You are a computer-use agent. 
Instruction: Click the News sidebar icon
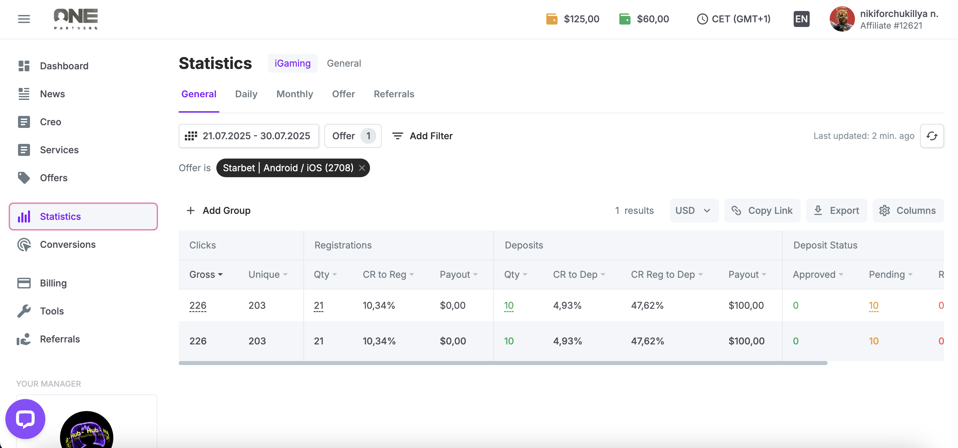[x=24, y=94]
